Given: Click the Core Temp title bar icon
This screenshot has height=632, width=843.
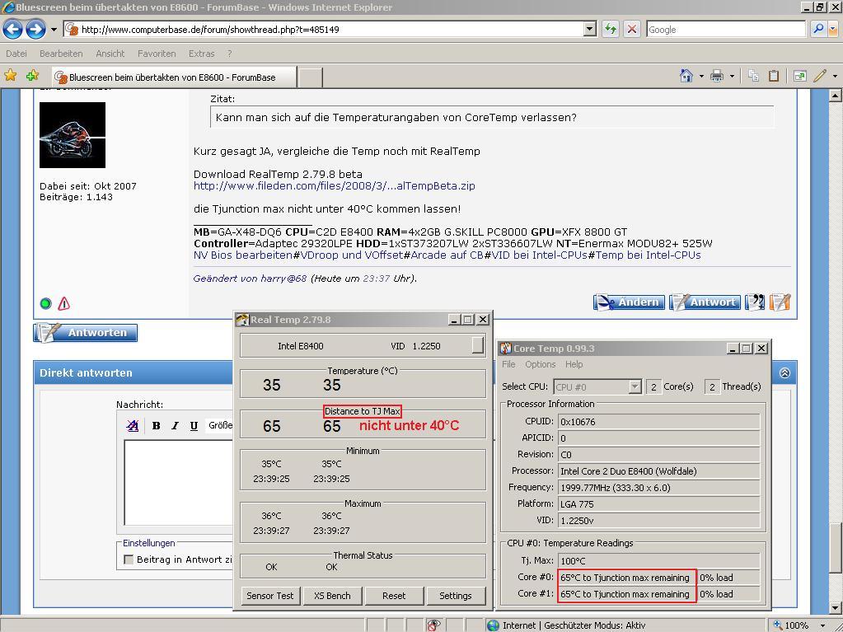Looking at the screenshot, I should (x=505, y=349).
